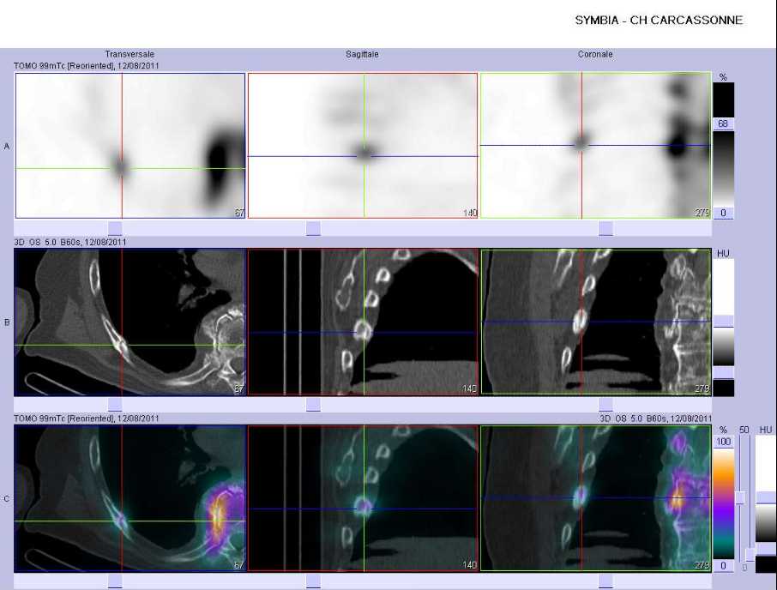
Task: Click the row A transversal SPECT viewport
Action: tap(130, 146)
